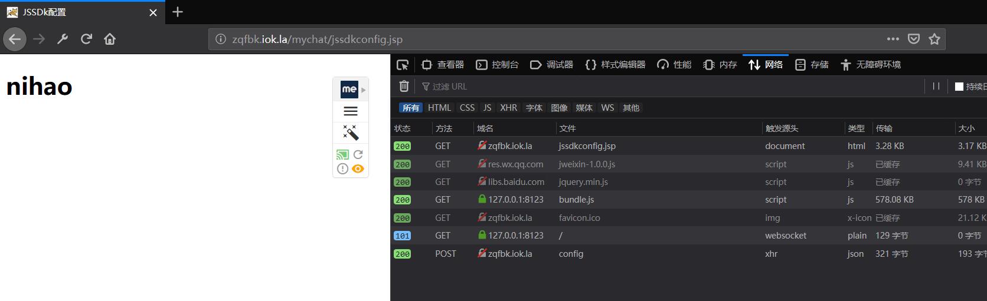Toggle the orange eye icon in the widget
This screenshot has width=987, height=301.
click(358, 169)
